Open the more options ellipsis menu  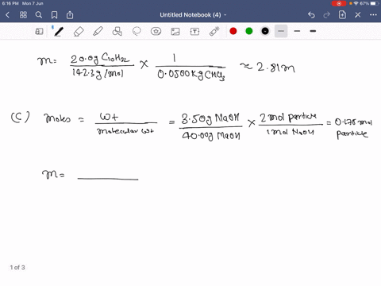click(373, 15)
